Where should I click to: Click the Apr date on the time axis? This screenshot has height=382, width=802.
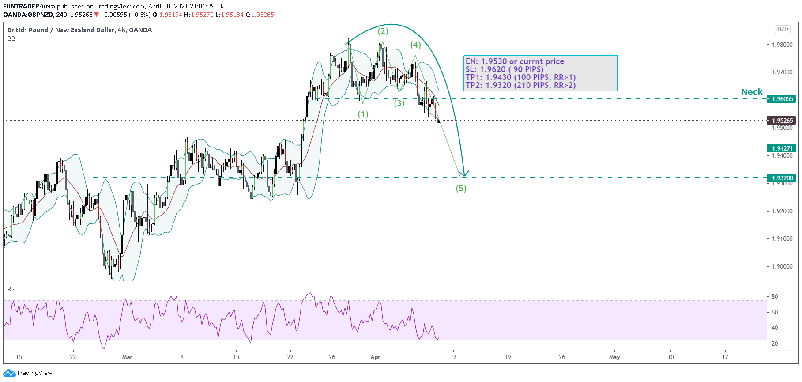click(x=375, y=357)
